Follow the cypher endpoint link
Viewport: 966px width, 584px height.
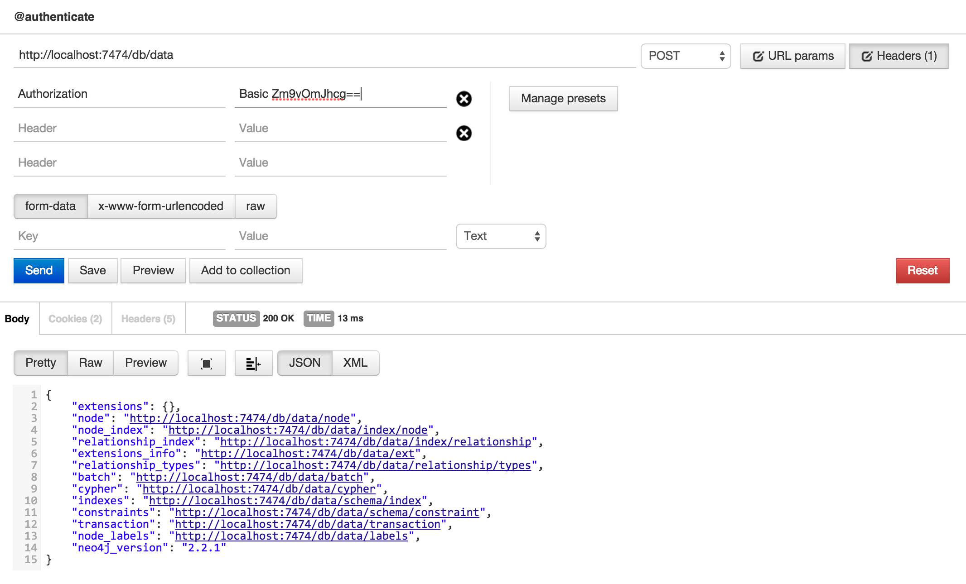point(259,489)
